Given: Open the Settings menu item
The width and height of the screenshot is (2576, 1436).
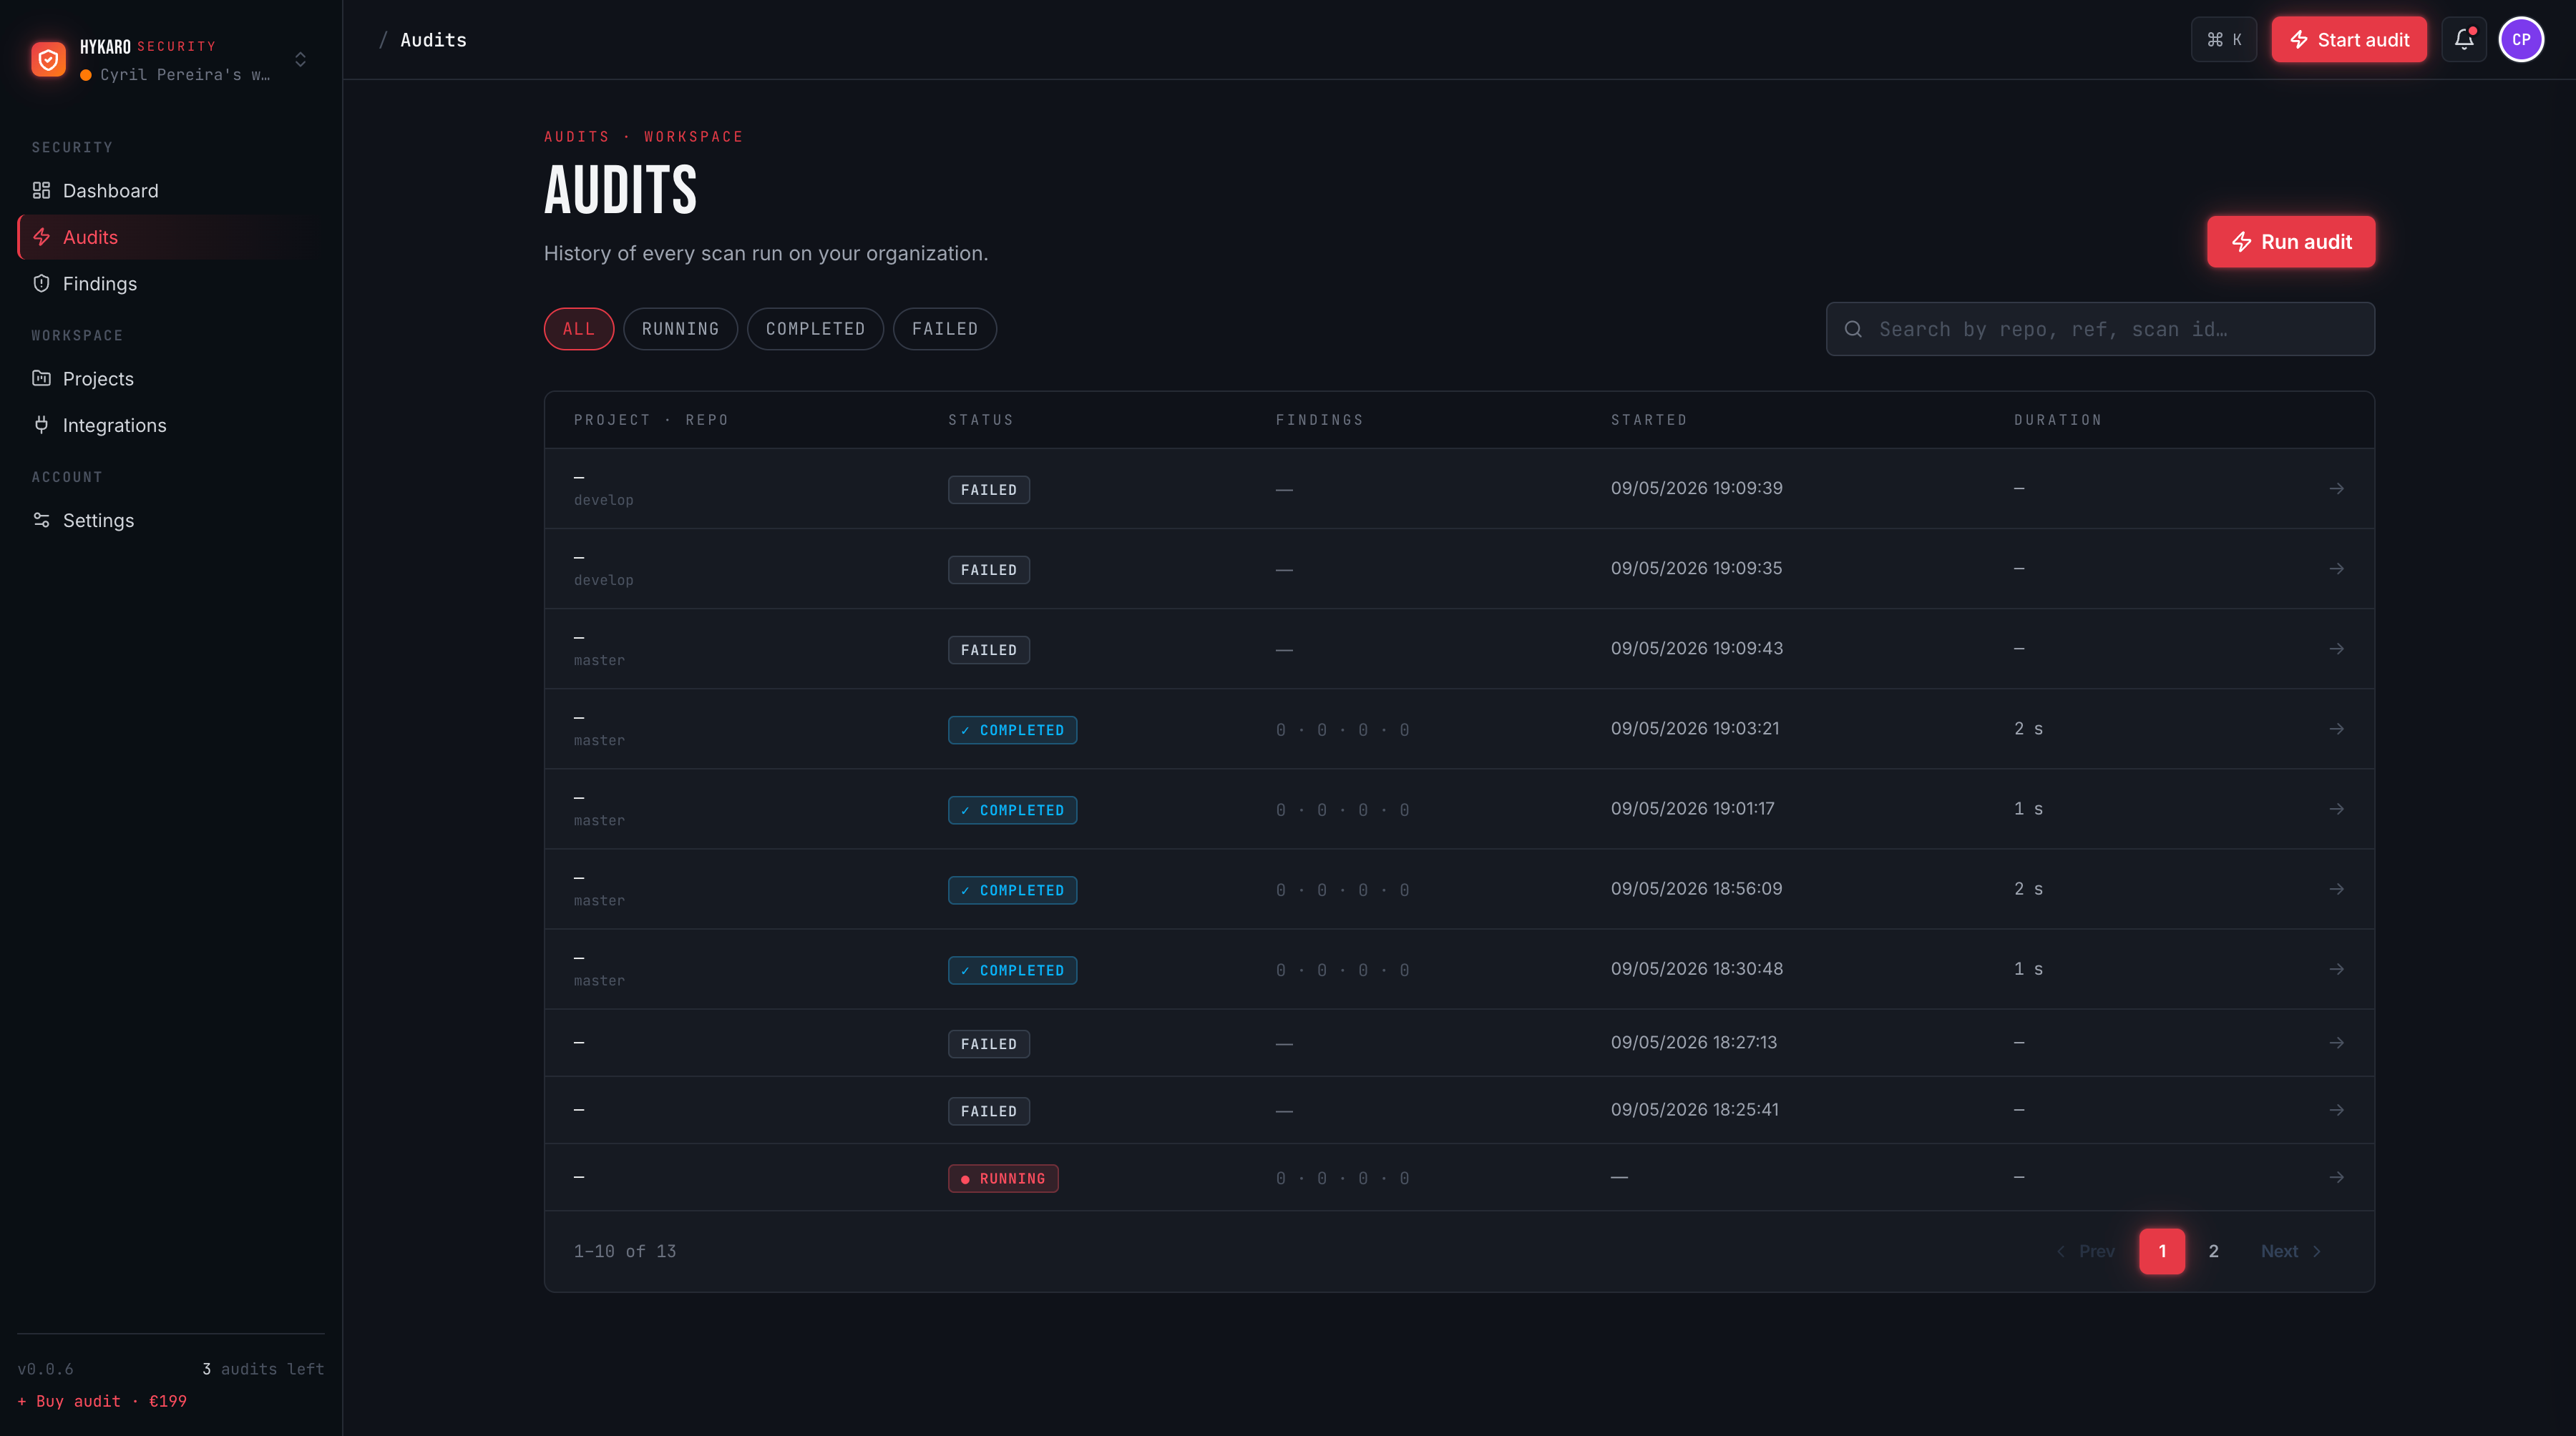Looking at the screenshot, I should 171,520.
